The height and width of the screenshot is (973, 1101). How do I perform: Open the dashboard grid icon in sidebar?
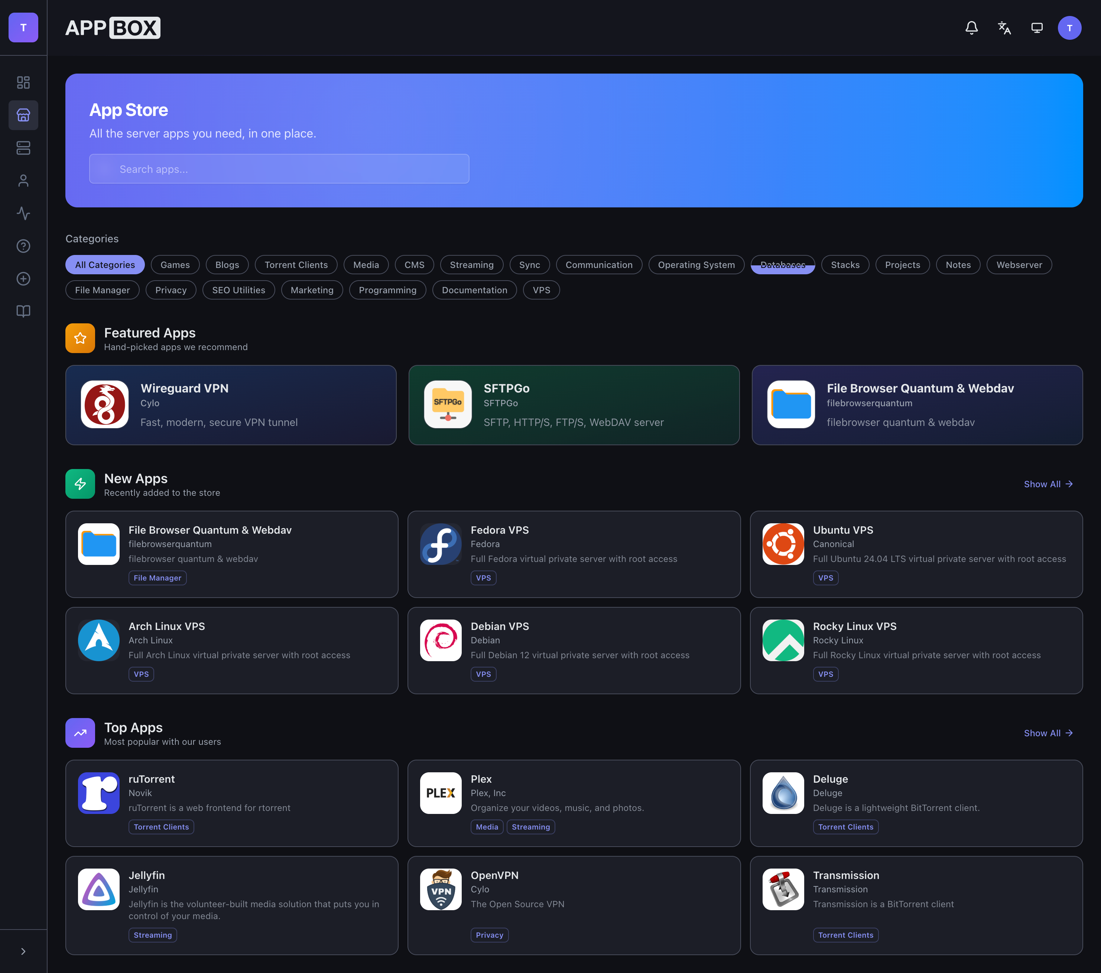(23, 83)
